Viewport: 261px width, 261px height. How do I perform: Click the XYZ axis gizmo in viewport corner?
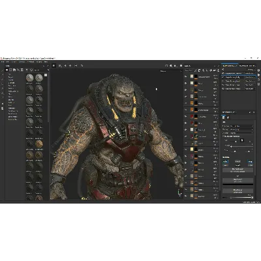179,193
